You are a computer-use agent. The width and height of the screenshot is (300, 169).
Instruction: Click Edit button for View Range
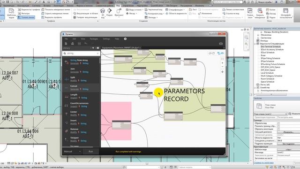pos(288,132)
